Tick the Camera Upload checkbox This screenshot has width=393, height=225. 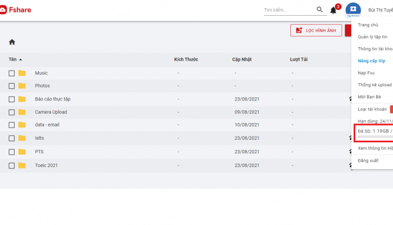tap(12, 113)
